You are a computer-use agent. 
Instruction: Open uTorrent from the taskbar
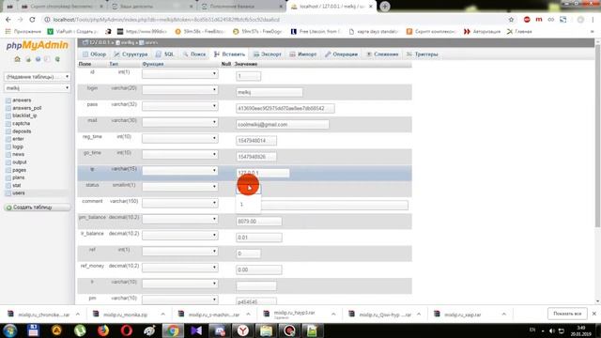[80, 330]
